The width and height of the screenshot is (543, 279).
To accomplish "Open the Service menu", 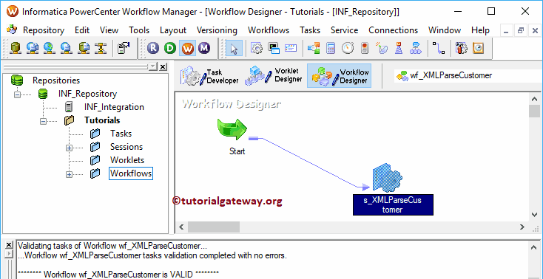I will 344,30.
